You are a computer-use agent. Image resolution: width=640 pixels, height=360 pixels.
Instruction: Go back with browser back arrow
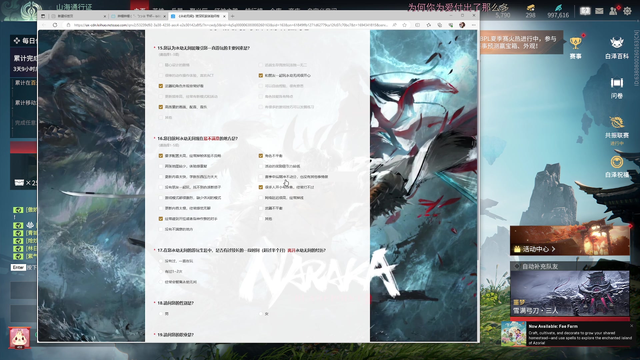point(44,25)
